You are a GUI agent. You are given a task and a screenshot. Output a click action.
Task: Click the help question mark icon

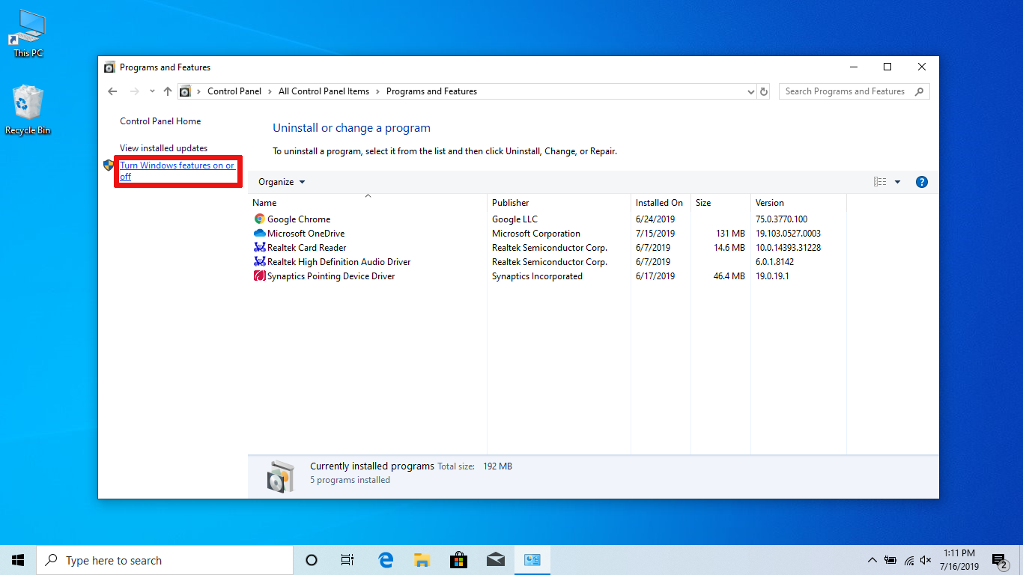tap(922, 182)
